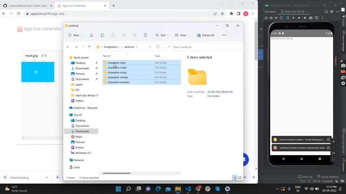
Task: Switch File Explorer to large icons view toggle
Action: point(240,177)
